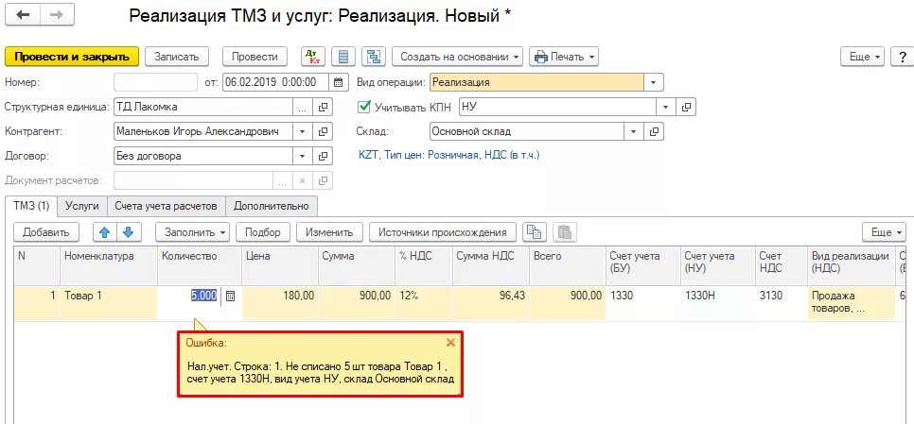Click Провести button
Image resolution: width=914 pixels, height=424 pixels.
[255, 57]
